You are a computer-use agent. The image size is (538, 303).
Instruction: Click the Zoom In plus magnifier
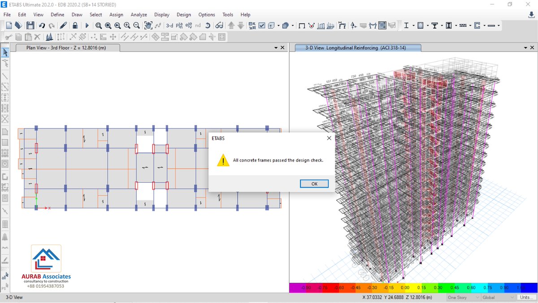coord(127,26)
